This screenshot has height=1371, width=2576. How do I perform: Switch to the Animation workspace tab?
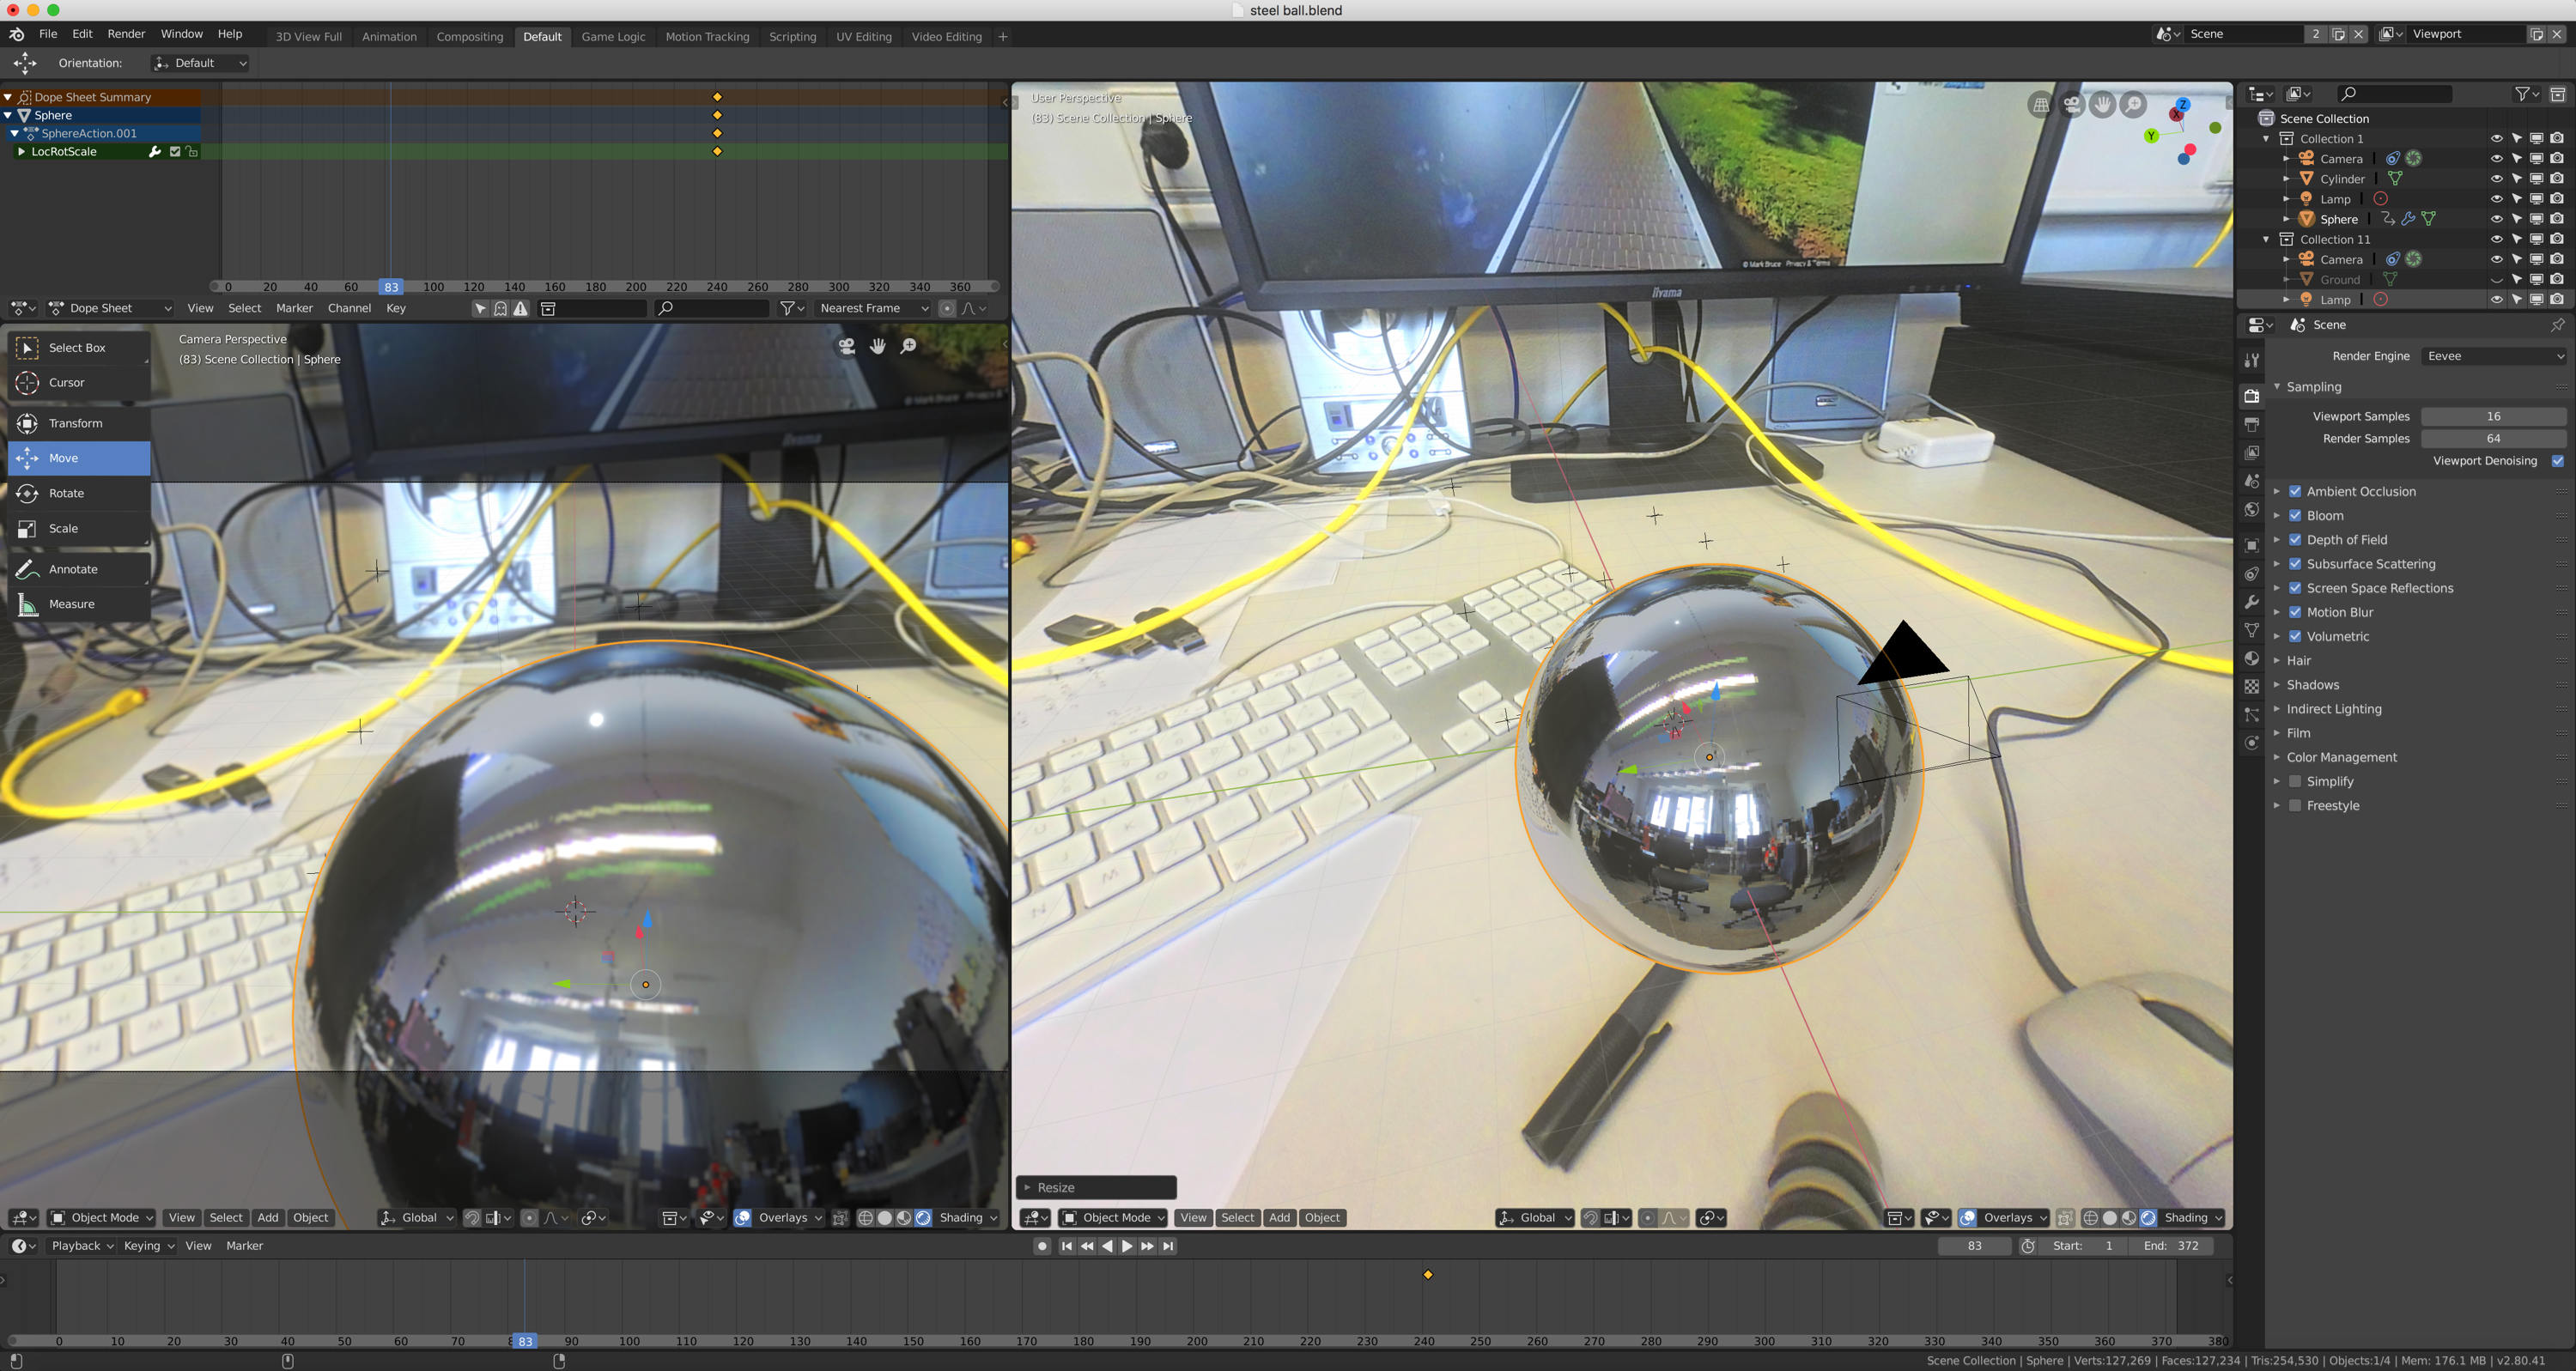pos(389,37)
